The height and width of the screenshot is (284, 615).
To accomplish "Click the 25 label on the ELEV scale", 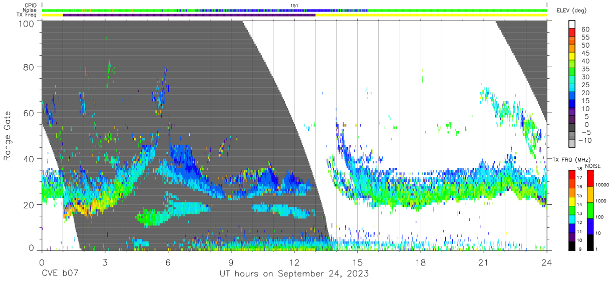I will [584, 85].
